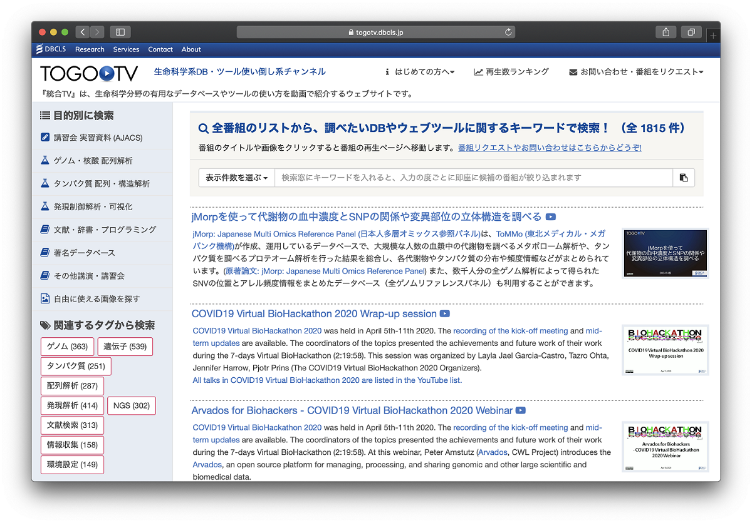Click the Safari reload page icon

click(508, 32)
